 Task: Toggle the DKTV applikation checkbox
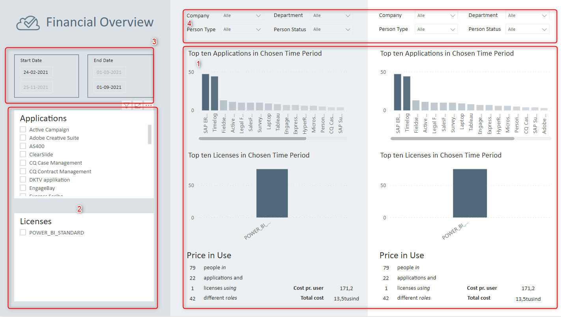23,180
